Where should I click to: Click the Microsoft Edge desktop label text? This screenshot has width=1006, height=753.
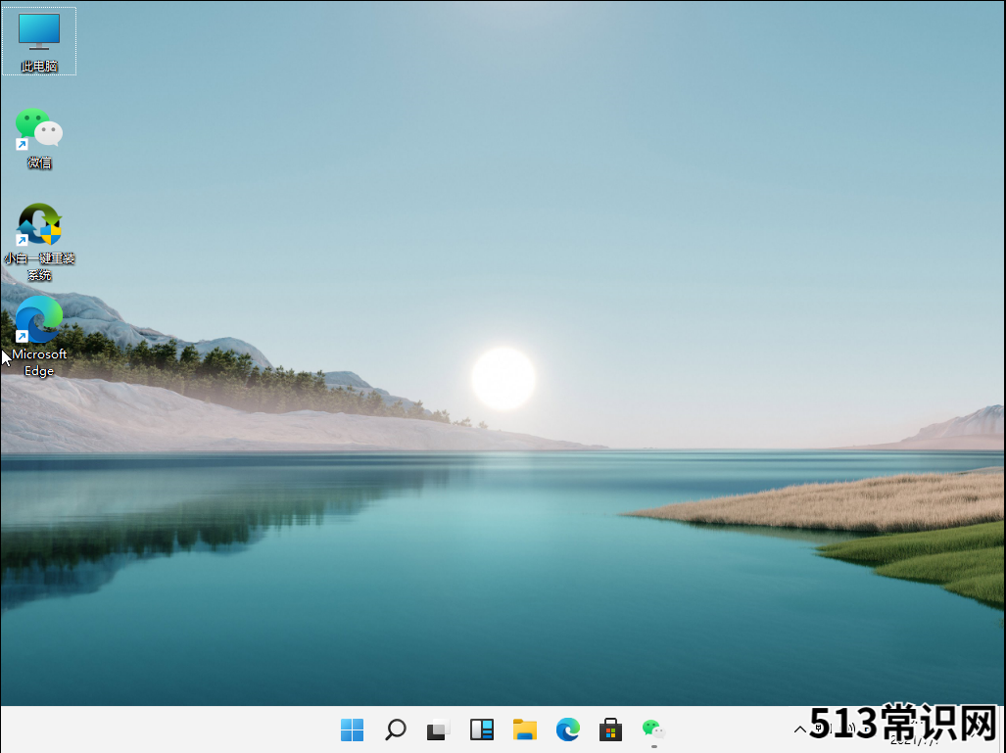pos(39,362)
